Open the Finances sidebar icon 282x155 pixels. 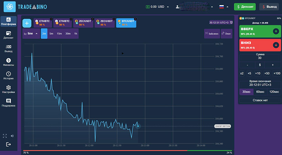8,62
